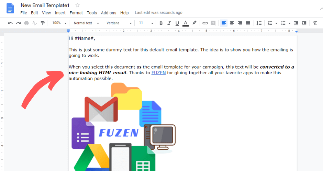Open the font size 11 dropdown
Image resolution: width=323 pixels, height=171 pixels.
pos(146,23)
